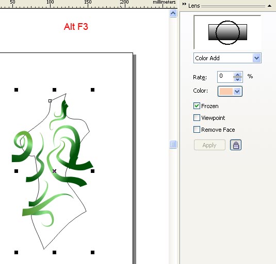Click the top-center selection handle
The width and height of the screenshot is (276, 264).
click(x=54, y=90)
